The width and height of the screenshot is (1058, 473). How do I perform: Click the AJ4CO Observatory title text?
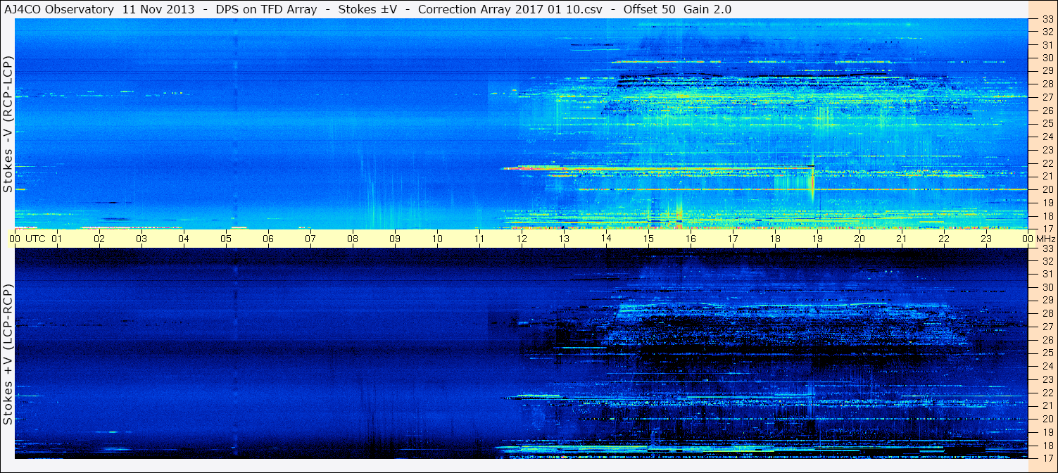point(60,9)
